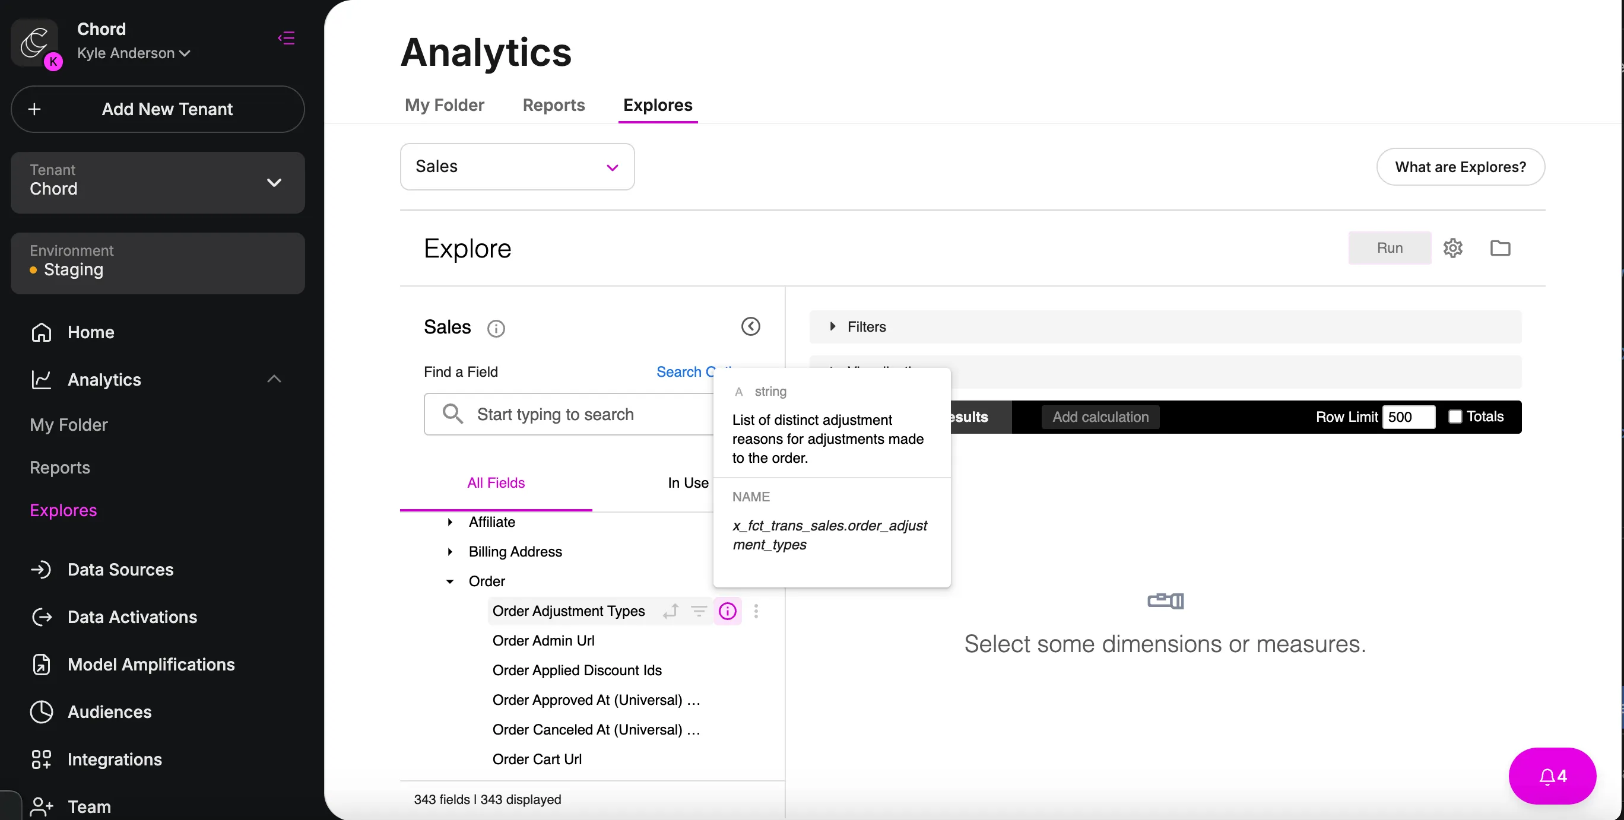
Task: Open the Sales explore dropdown
Action: [517, 167]
